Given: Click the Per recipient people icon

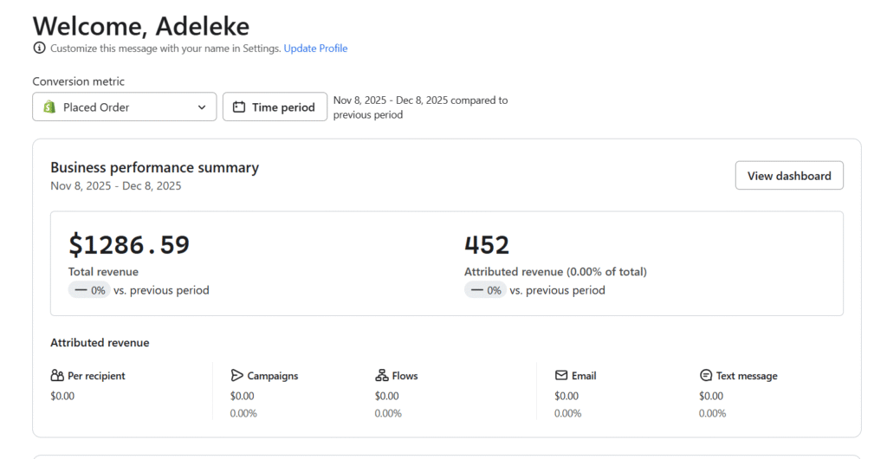Looking at the screenshot, I should pos(57,376).
